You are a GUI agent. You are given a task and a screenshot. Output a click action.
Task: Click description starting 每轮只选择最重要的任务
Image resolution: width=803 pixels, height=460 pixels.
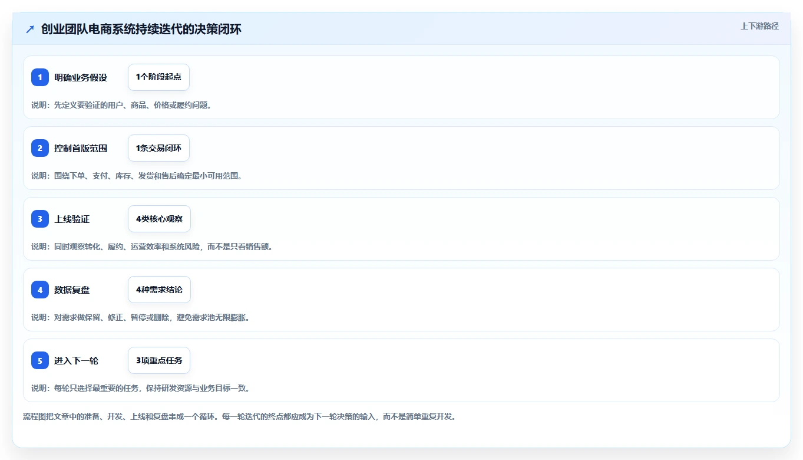click(141, 388)
